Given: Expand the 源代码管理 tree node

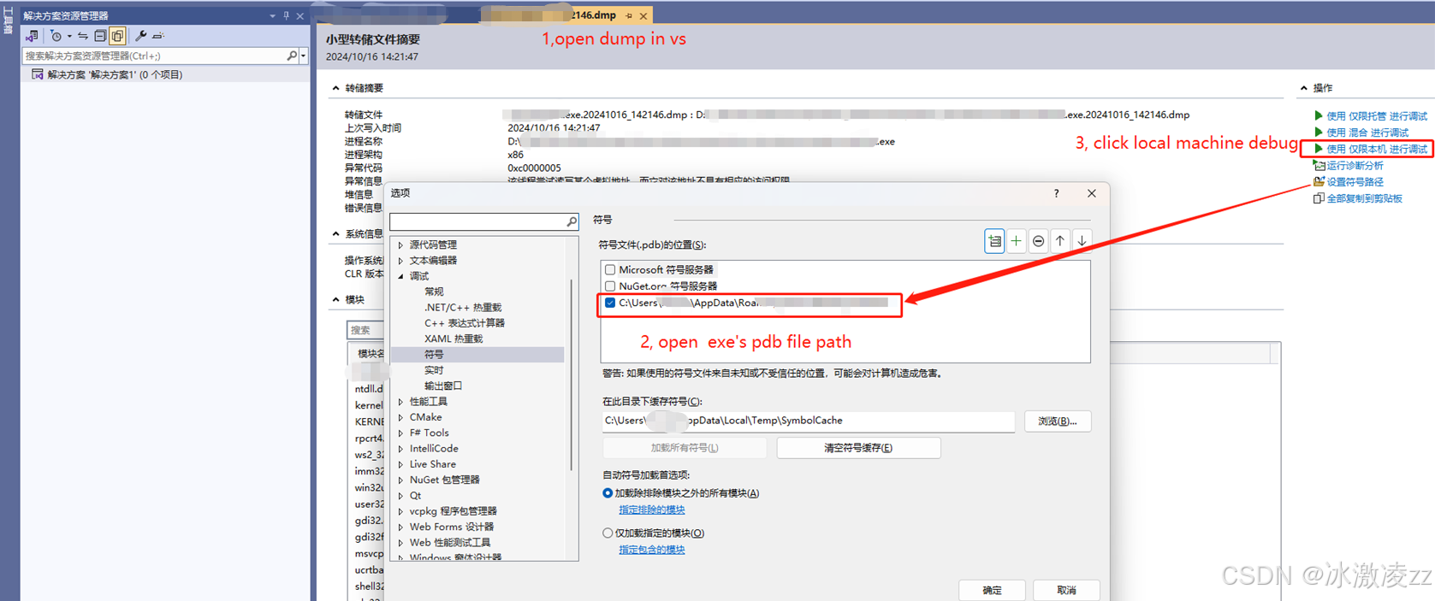Looking at the screenshot, I should (x=400, y=245).
